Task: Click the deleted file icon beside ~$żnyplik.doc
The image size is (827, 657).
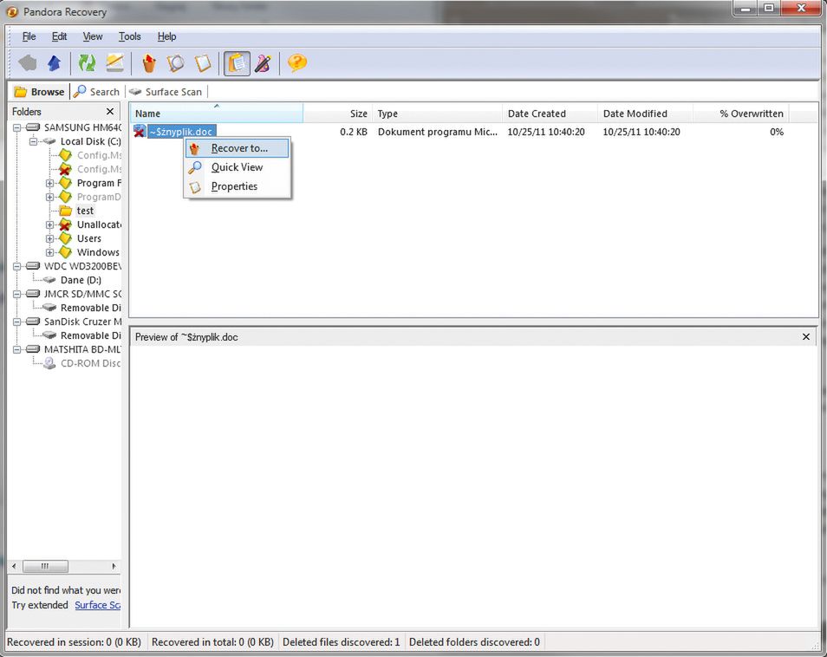Action: pyautogui.click(x=140, y=131)
